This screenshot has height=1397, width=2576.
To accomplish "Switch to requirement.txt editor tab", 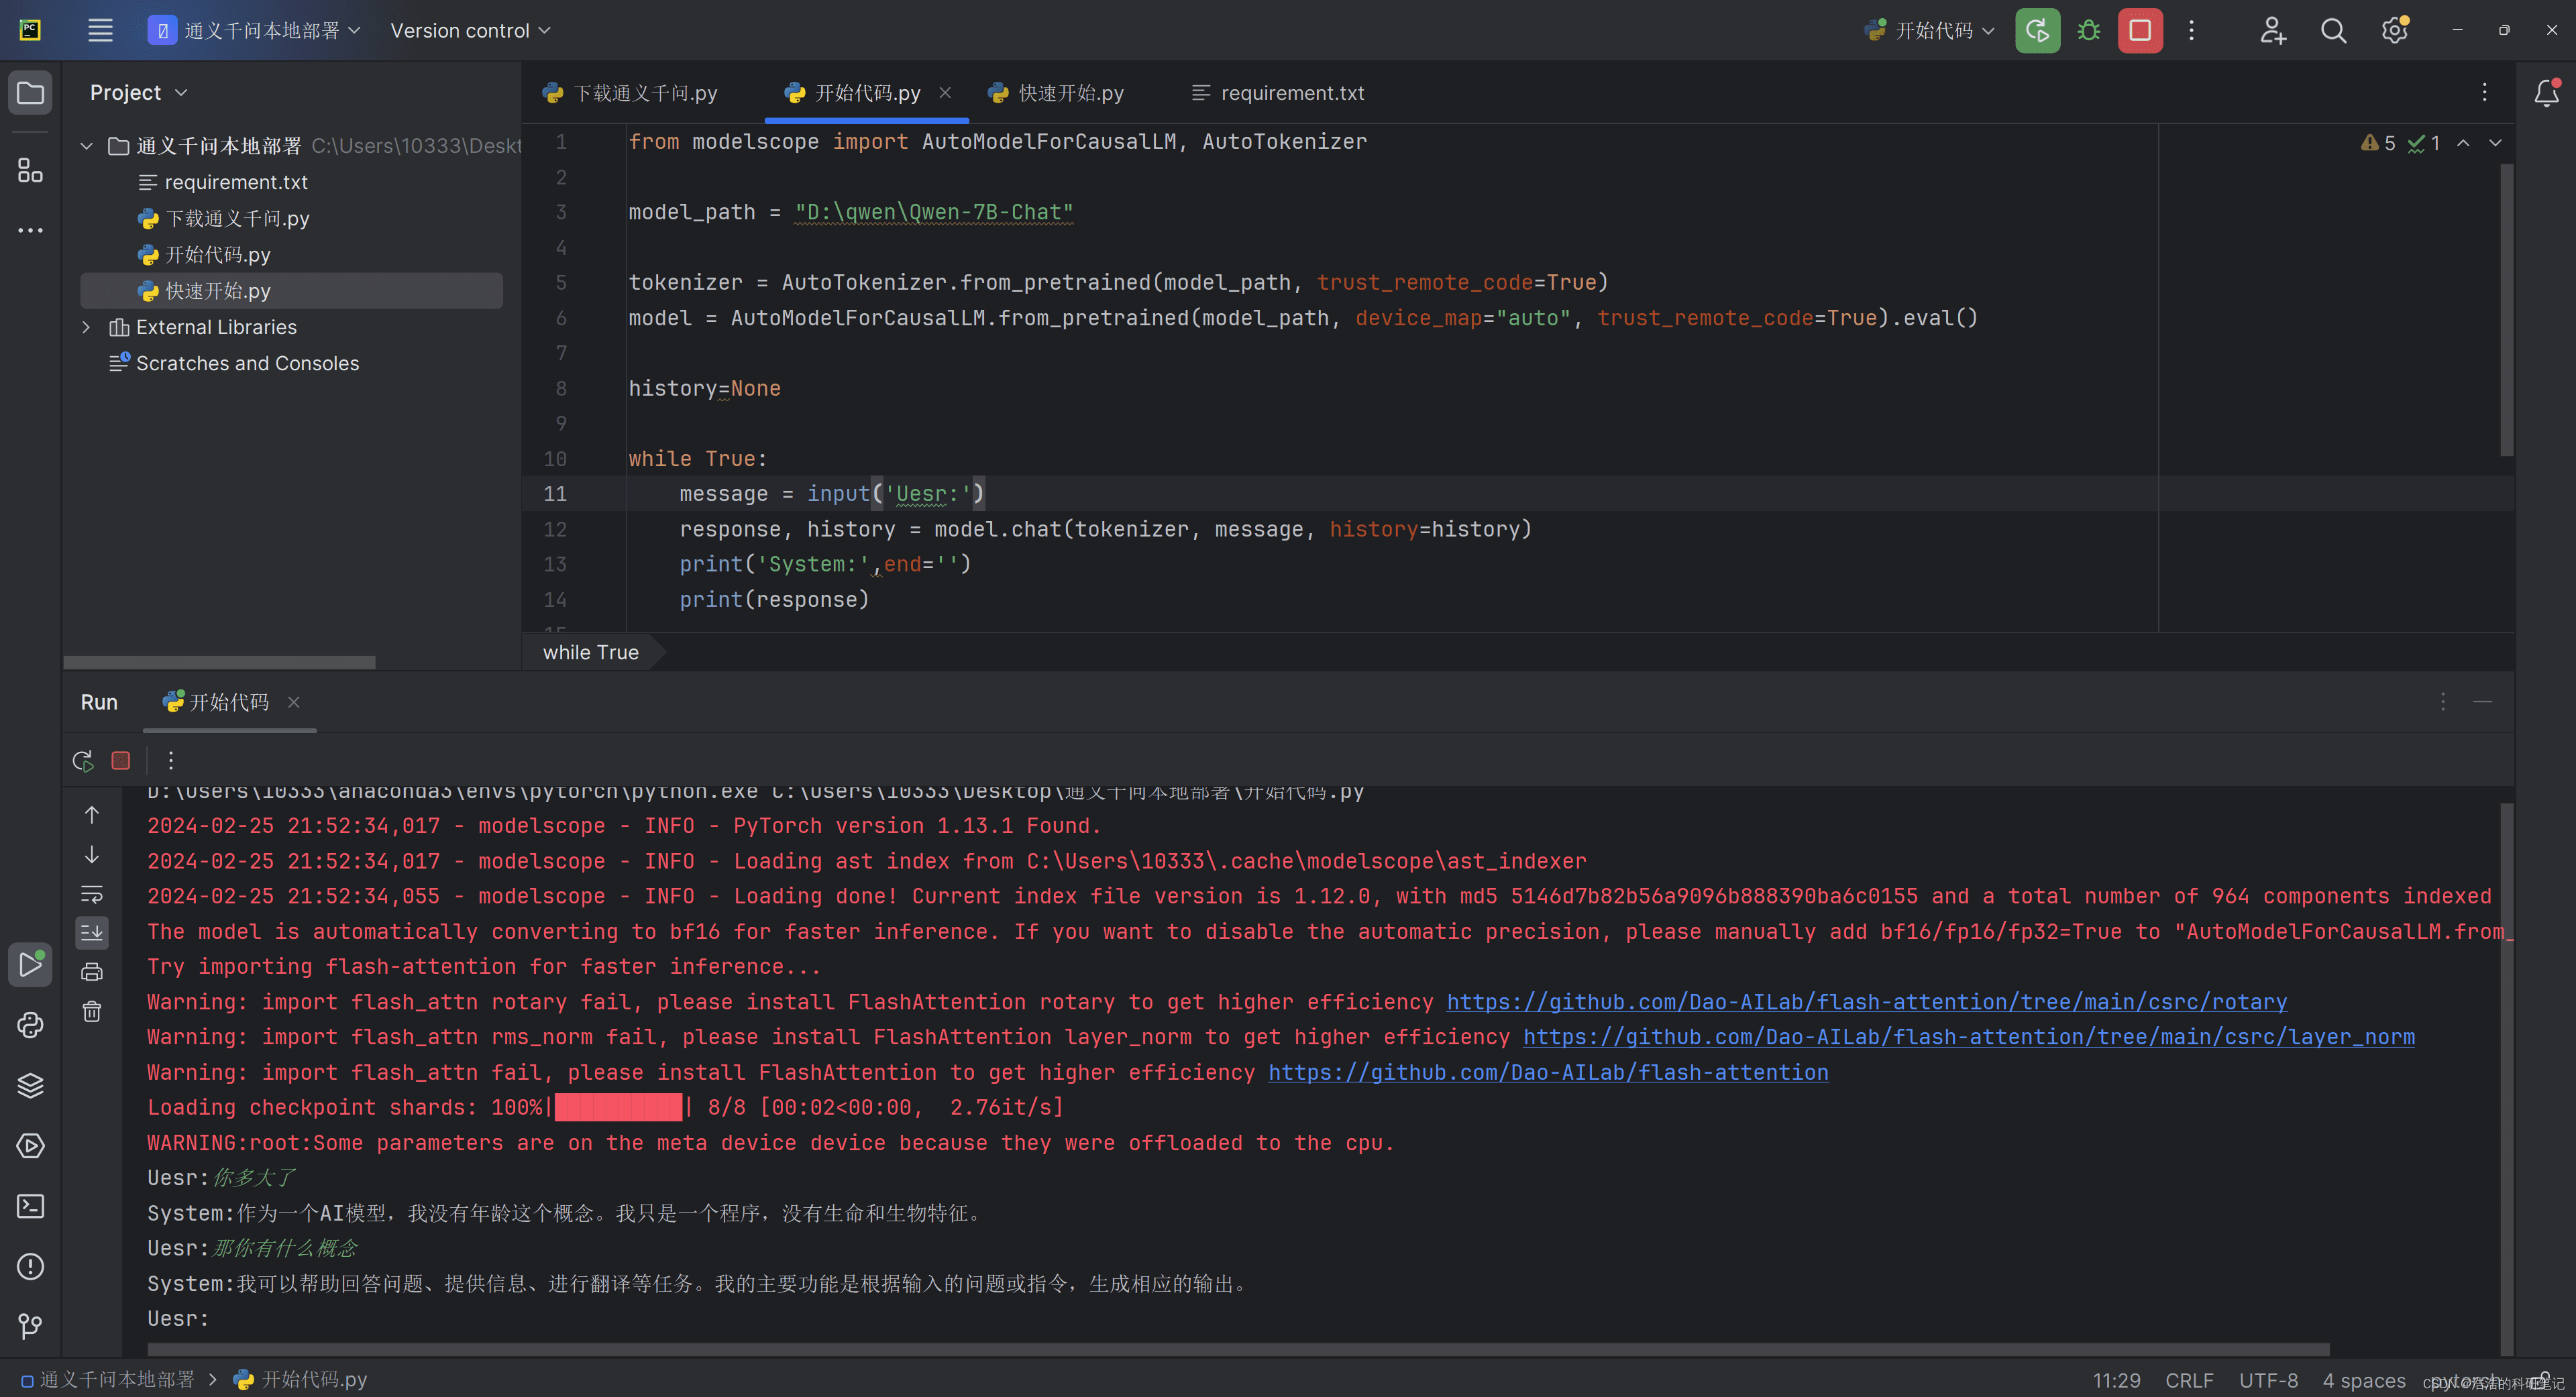I will (x=1277, y=93).
